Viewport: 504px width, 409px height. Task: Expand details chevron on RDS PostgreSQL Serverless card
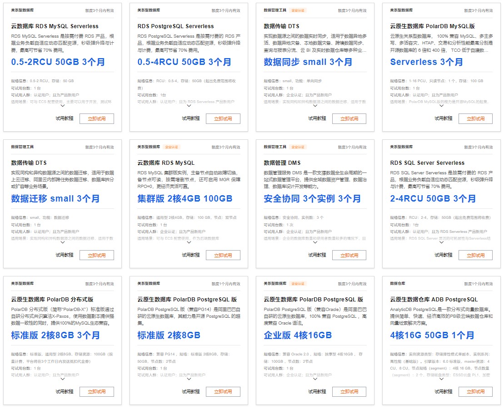189,106
